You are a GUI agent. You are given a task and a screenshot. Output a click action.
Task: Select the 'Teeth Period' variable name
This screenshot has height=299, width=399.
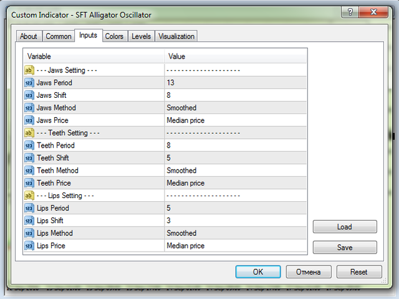(x=55, y=145)
